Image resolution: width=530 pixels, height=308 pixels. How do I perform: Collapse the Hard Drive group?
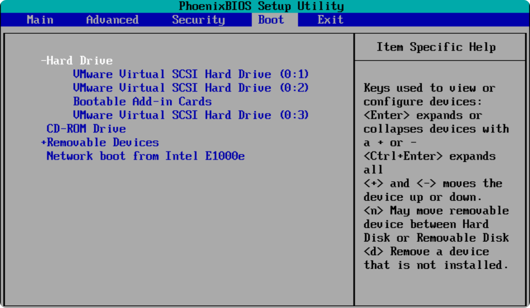[77, 61]
